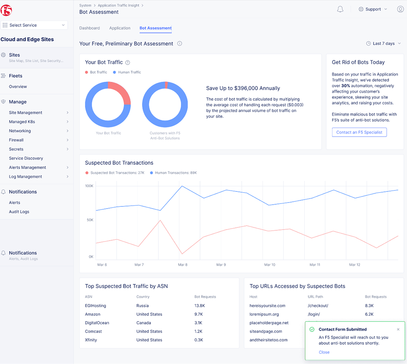Toggle Bot Traffic legend red swatch
This screenshot has width=407, height=364.
[87, 72]
